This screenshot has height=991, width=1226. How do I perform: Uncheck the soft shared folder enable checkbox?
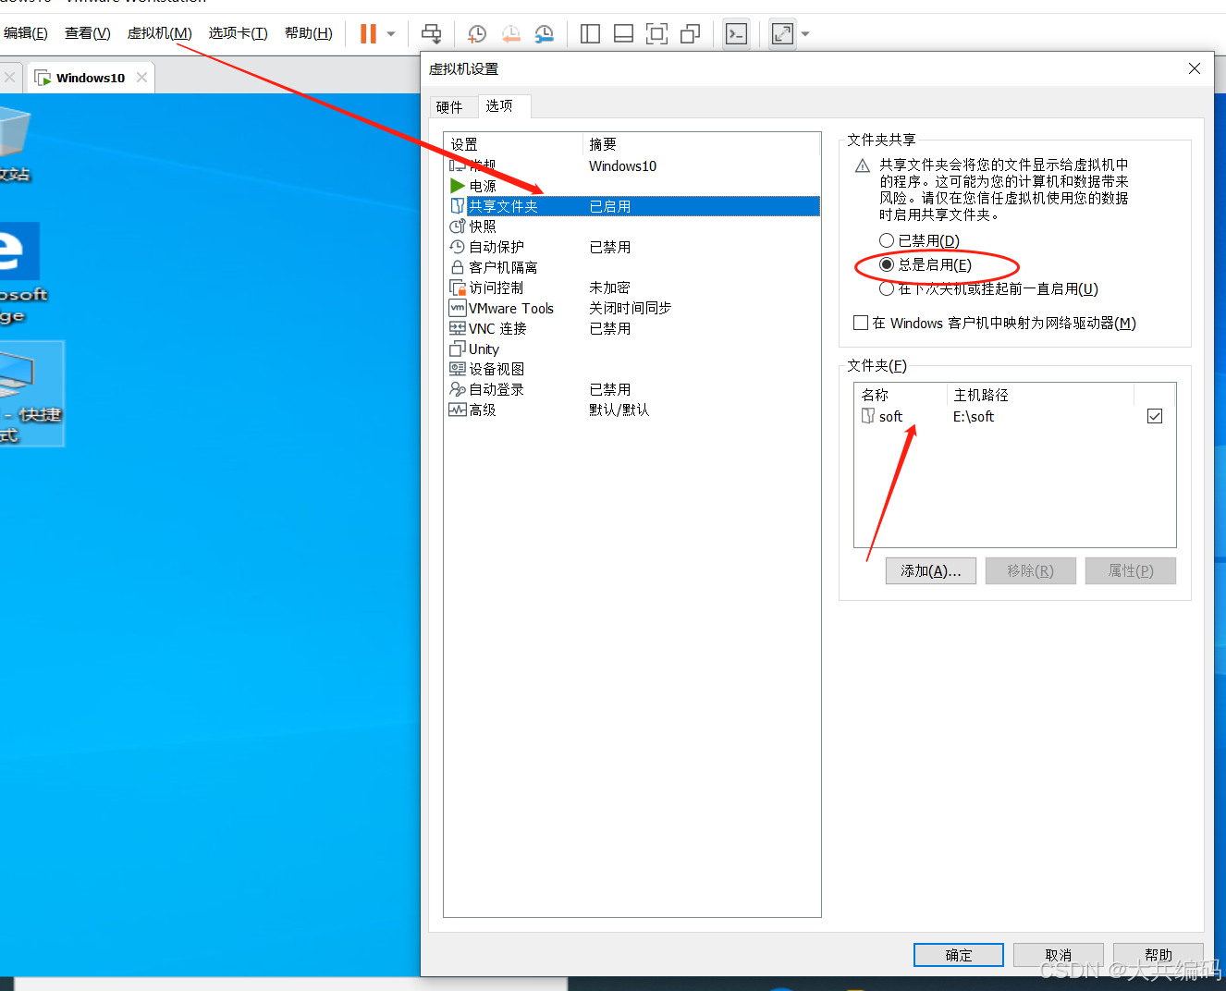[x=1154, y=416]
